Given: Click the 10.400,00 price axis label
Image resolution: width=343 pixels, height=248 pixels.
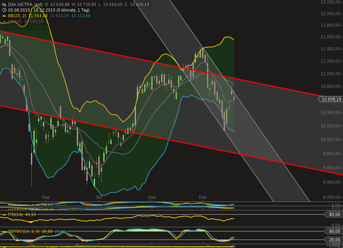Looking at the screenshot, I should [330, 113].
